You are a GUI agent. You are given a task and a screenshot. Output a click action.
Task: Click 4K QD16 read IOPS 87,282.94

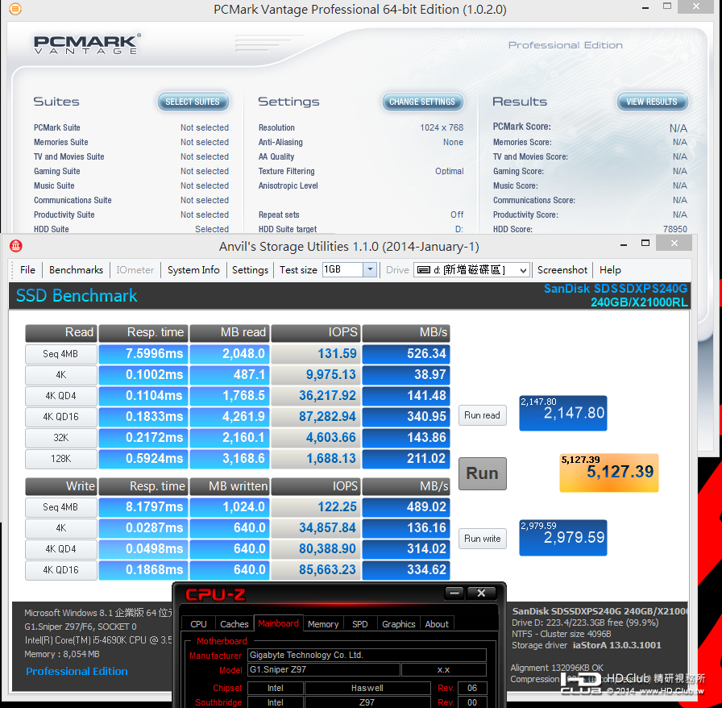(x=316, y=417)
